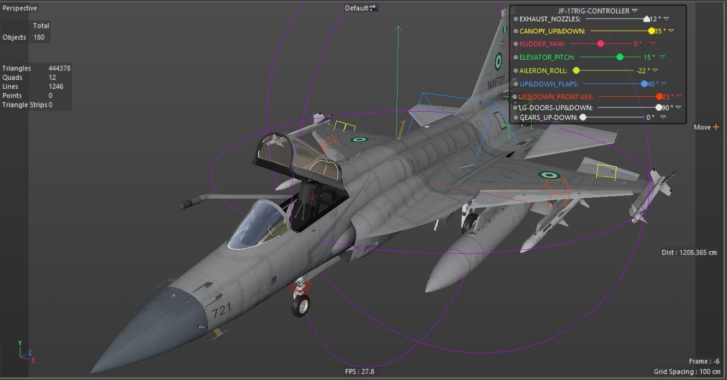
Task: Toggle keyframe dot for UP&DOWN_FLAPS
Action: pos(516,84)
